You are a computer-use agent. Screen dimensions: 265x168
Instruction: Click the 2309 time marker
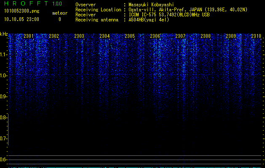[x=231, y=36]
